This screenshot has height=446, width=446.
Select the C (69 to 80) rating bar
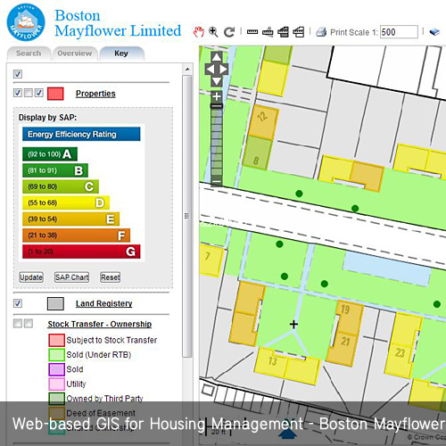(61, 186)
